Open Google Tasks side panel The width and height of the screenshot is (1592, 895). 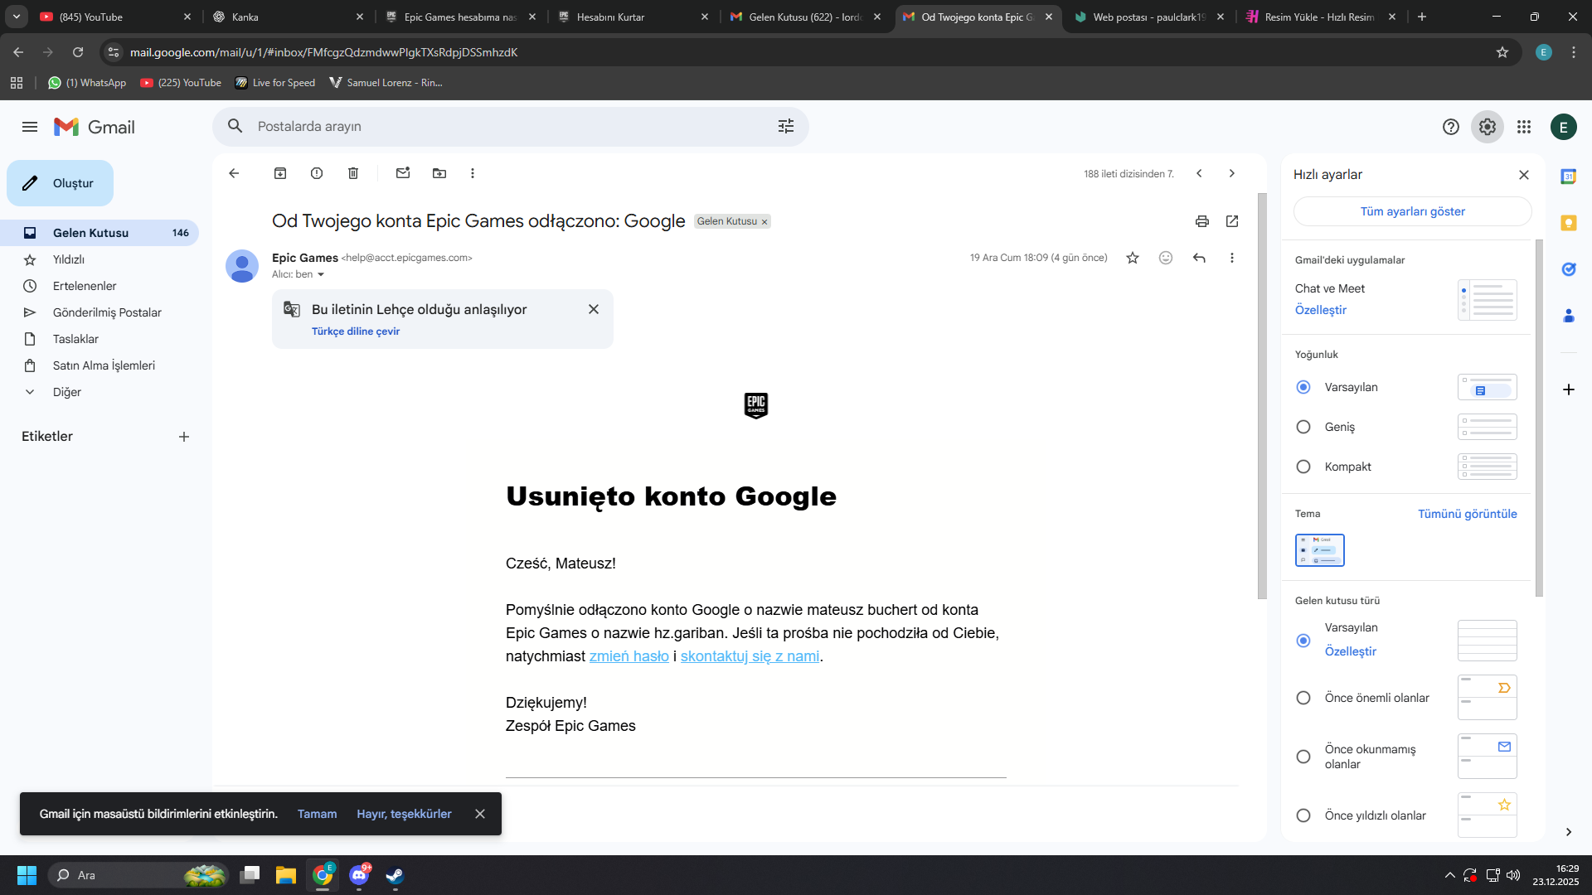coord(1569,269)
